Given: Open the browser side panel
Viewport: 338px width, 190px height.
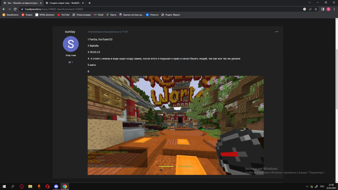Looking at the screenshot, I should 323,9.
